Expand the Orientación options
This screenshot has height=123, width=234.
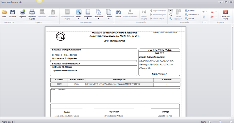(x=99, y=14)
